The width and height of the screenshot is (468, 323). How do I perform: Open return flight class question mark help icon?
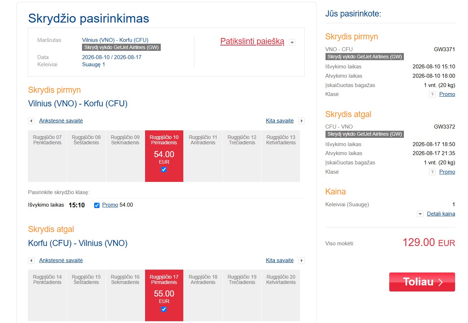(432, 172)
